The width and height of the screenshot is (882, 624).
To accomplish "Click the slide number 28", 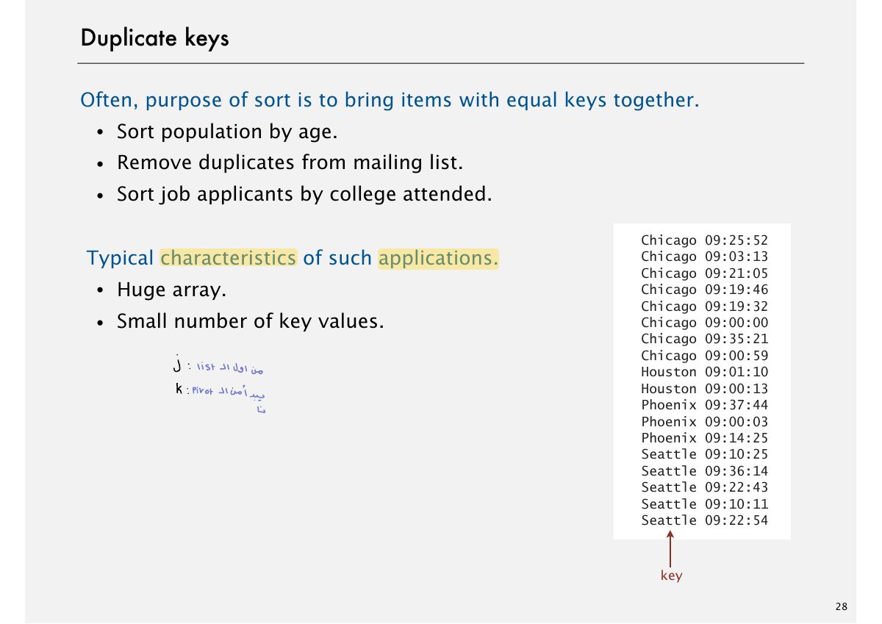I will pyautogui.click(x=842, y=607).
